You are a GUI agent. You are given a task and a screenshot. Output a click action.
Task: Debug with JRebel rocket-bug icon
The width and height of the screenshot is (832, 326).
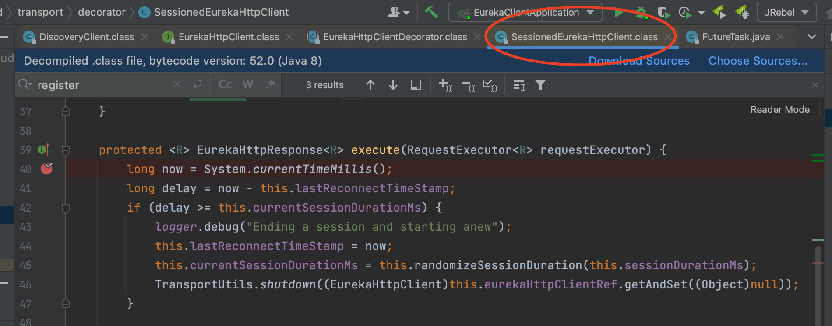click(x=742, y=12)
